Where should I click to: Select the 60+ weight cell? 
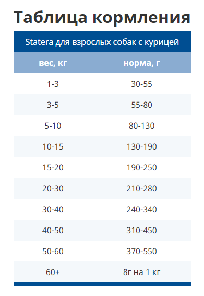coord(53,272)
